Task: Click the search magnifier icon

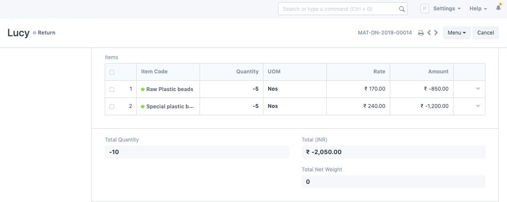Action: point(402,9)
